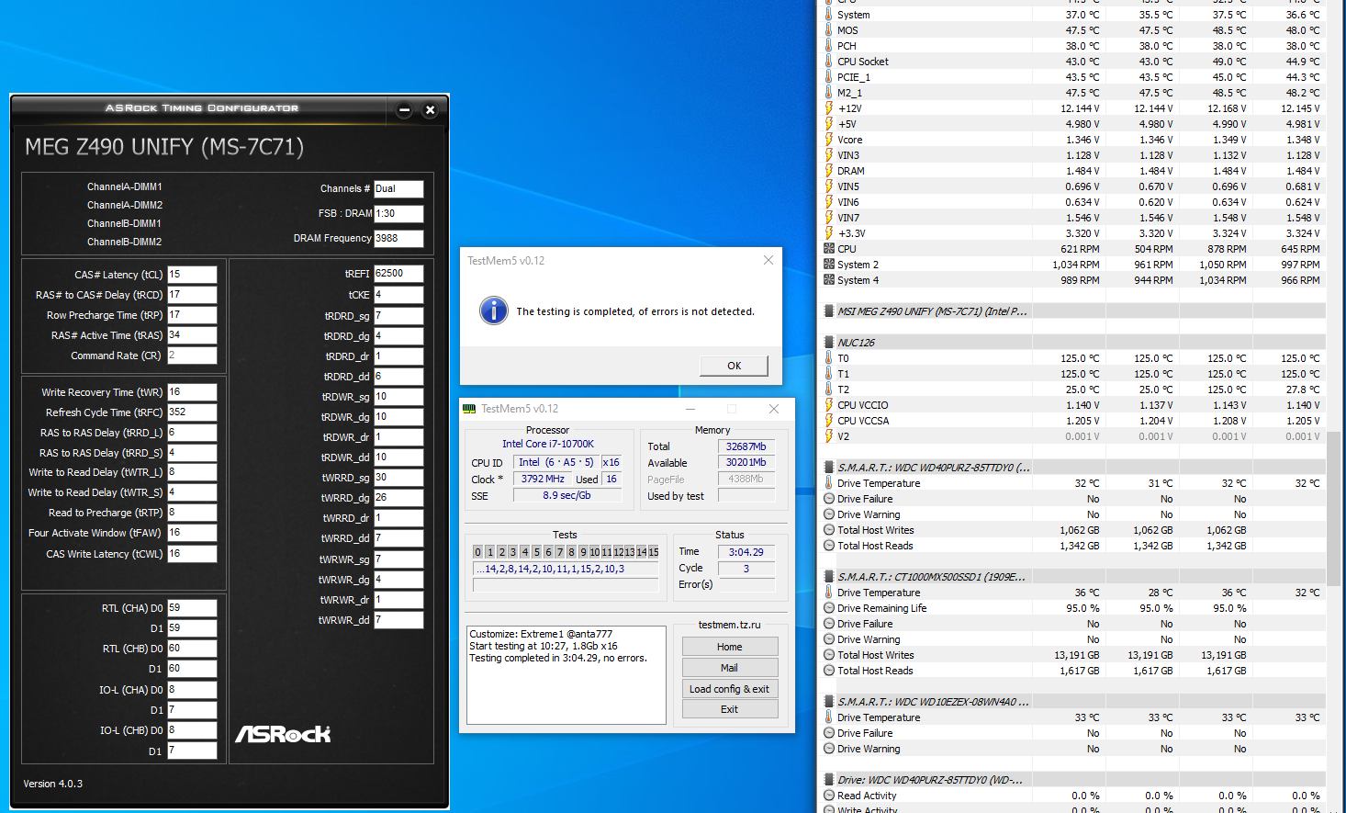Select the fan icon next to System 2
Viewport: 1346px width, 813px height.
click(829, 265)
